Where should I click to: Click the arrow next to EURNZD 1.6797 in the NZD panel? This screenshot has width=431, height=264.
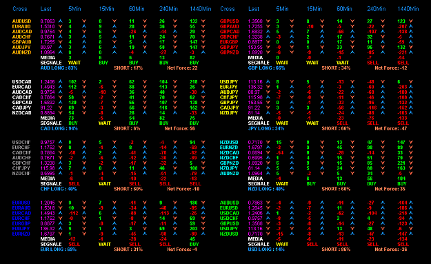coord(268,148)
